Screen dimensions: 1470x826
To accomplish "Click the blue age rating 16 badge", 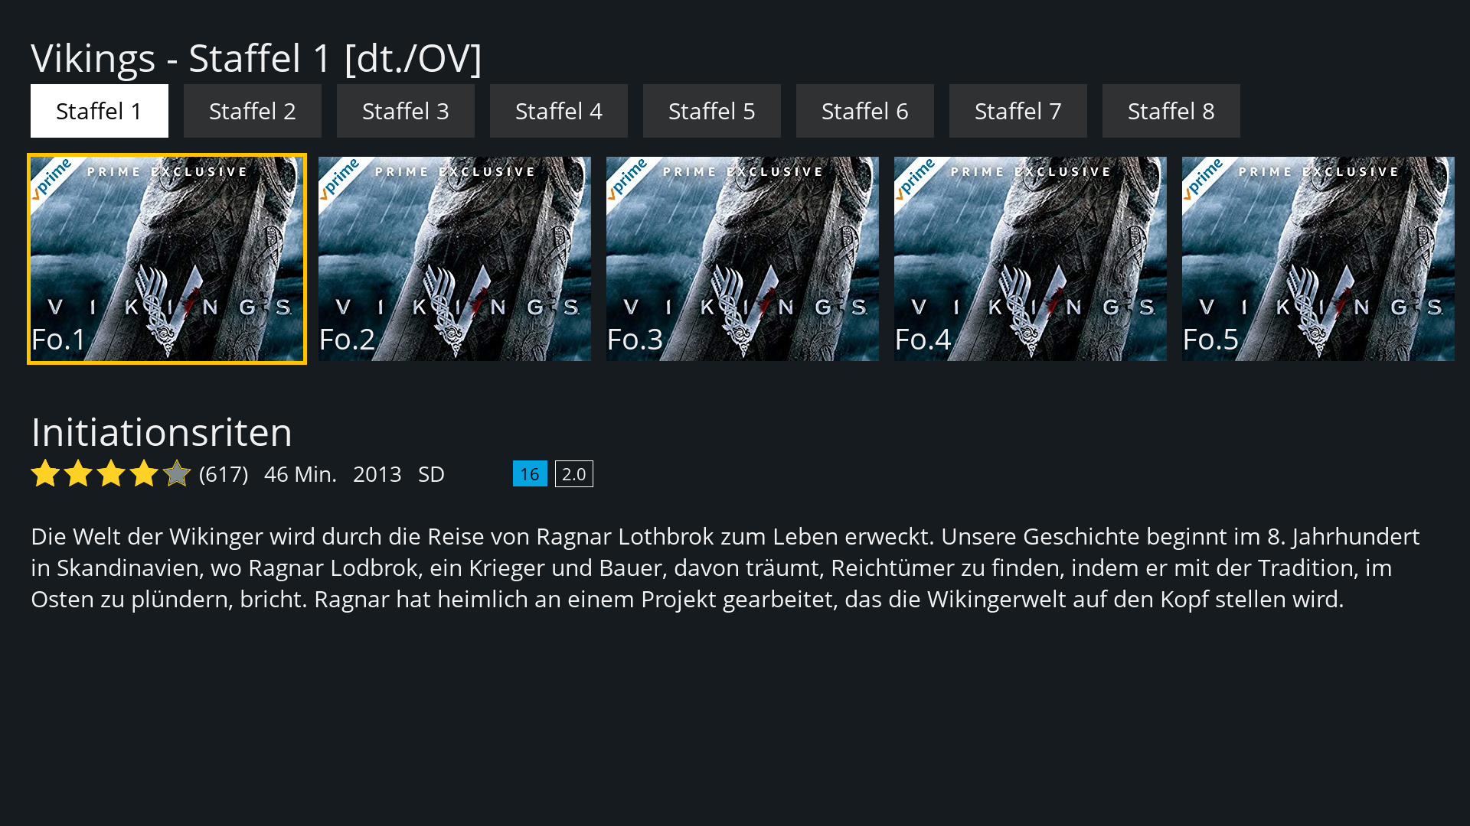I will (x=530, y=474).
